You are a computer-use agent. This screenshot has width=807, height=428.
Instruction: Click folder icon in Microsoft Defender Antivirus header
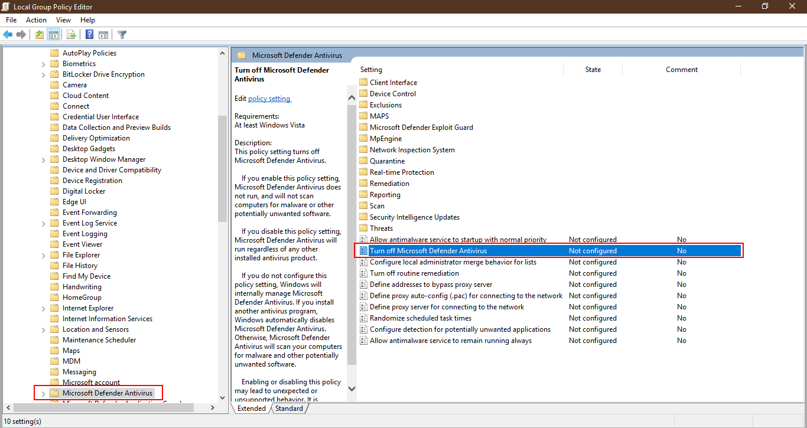[241, 55]
